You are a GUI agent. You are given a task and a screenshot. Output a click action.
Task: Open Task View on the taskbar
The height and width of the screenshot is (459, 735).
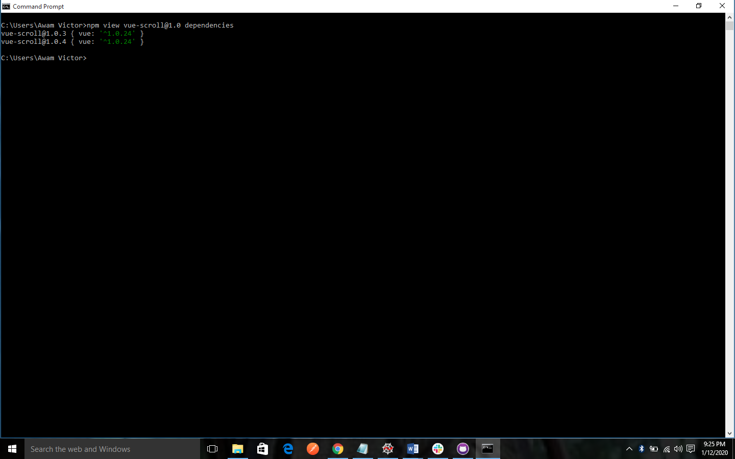coord(212,449)
